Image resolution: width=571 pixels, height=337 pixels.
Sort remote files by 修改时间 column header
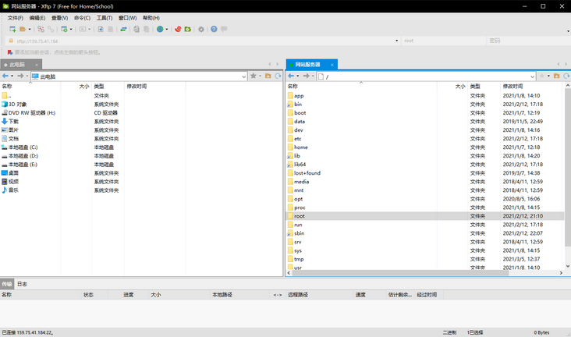(513, 87)
